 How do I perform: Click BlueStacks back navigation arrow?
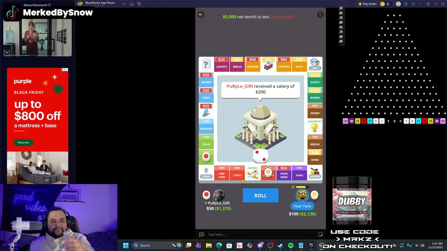(x=124, y=4)
